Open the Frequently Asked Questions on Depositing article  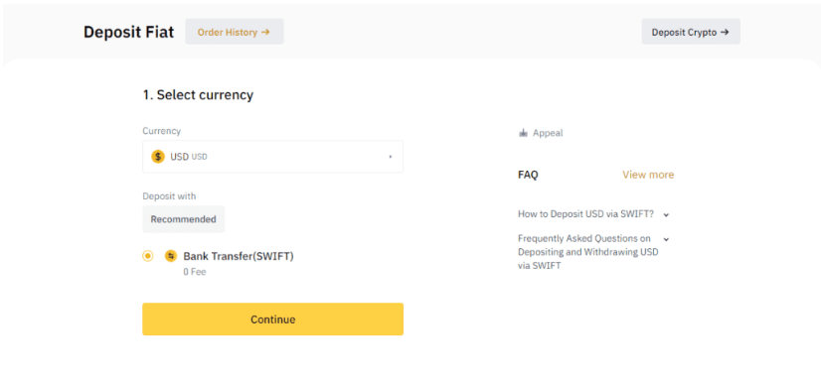(588, 252)
